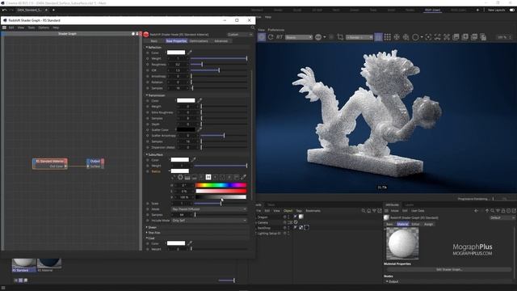Switch to the Advanced tab
517x291 pixels.
click(221, 41)
